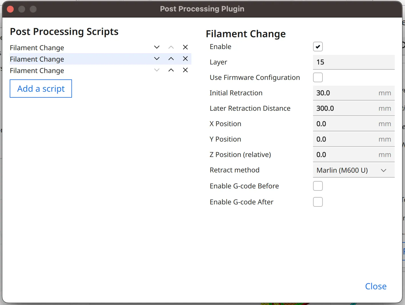Uncheck the Enable checkbox

pyautogui.click(x=318, y=47)
